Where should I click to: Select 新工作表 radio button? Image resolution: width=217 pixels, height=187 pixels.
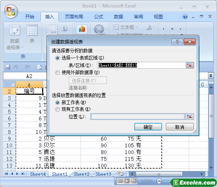58,103
